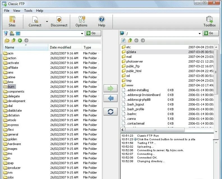Open the Options settings
The width and height of the screenshot is (222, 179).
(x=81, y=22)
